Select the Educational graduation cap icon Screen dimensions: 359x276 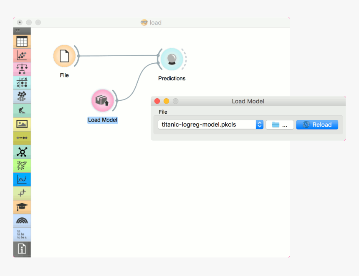click(x=22, y=207)
